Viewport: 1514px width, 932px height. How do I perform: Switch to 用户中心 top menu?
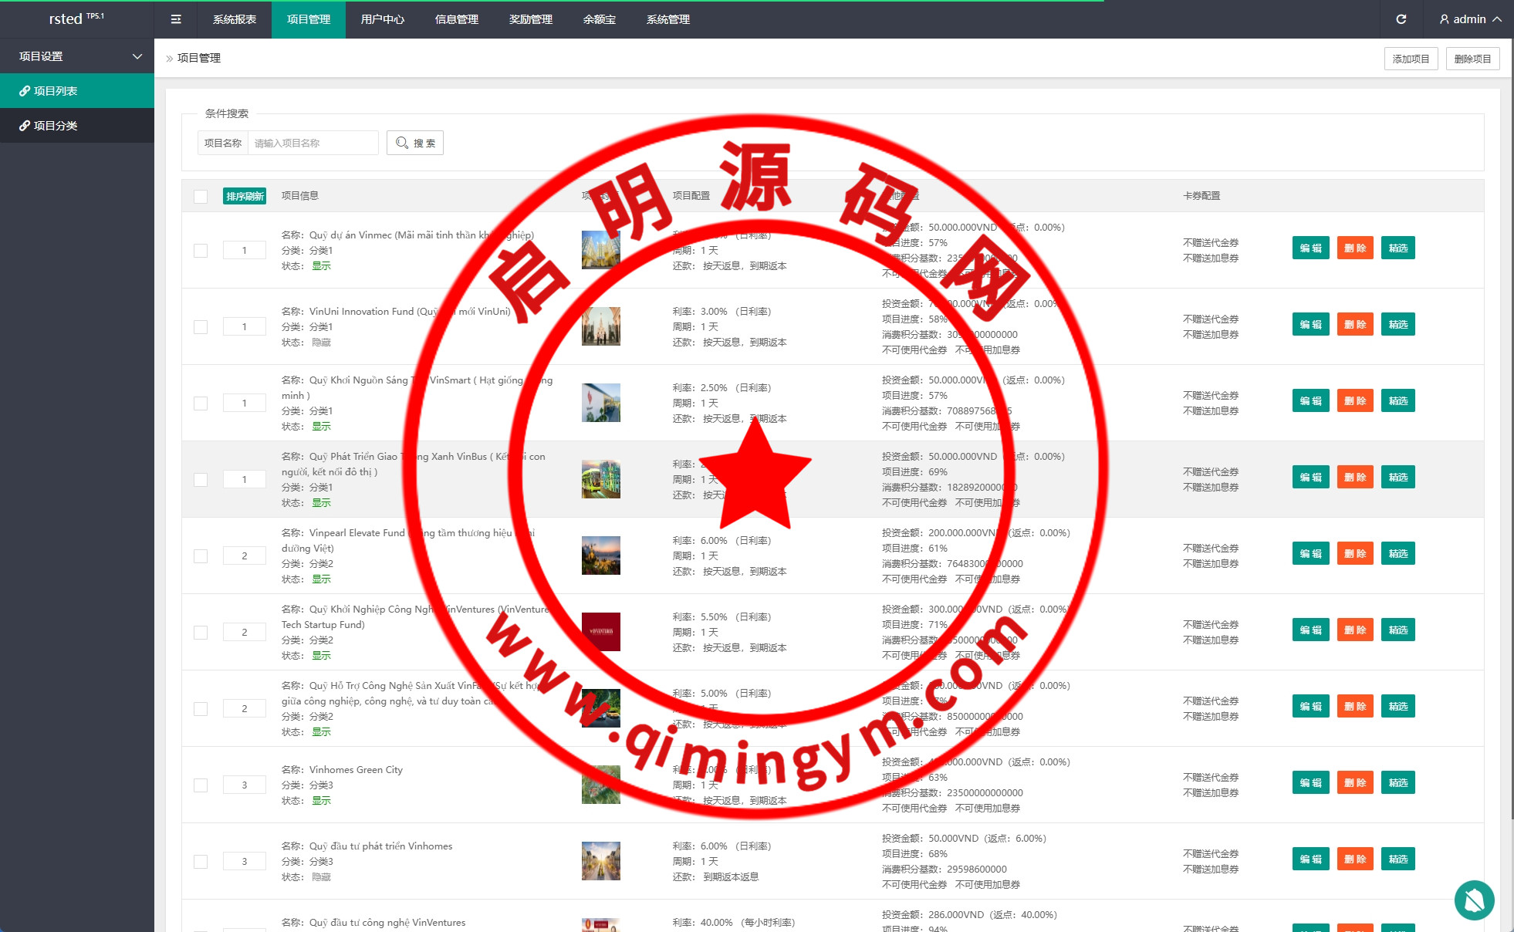(x=382, y=19)
